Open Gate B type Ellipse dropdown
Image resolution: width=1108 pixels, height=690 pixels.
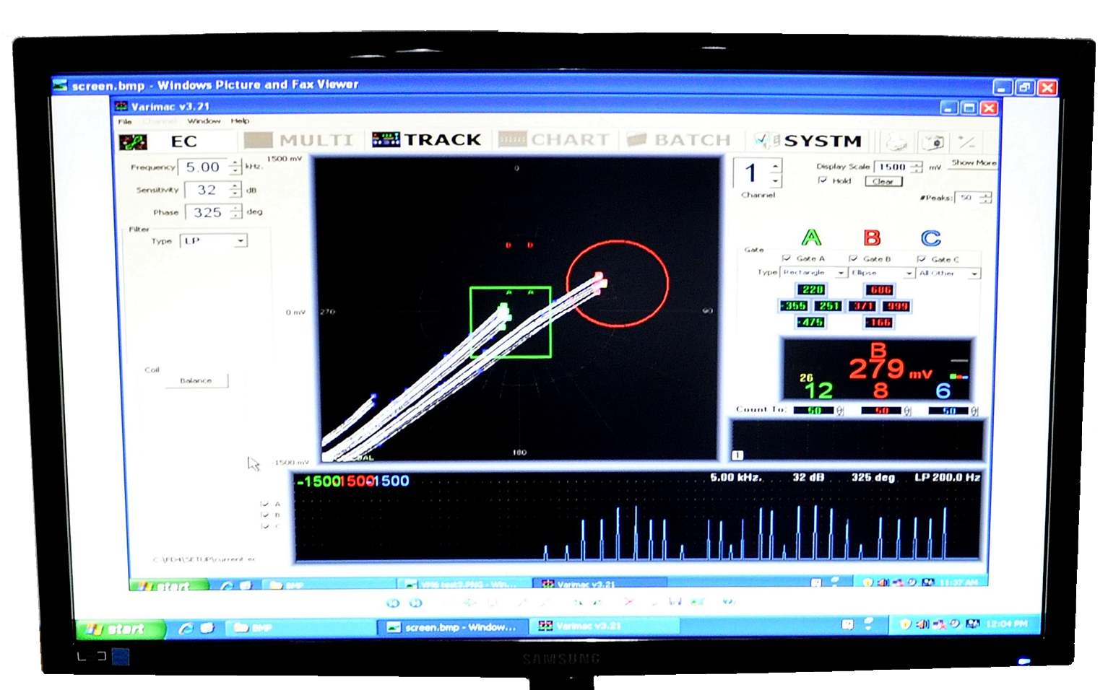[909, 273]
